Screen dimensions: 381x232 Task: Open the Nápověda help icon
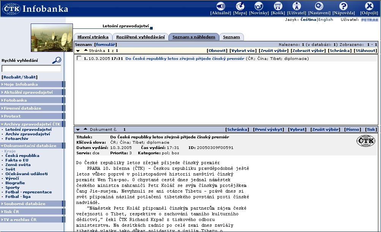tap(343, 6)
